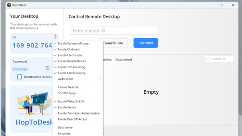The width and height of the screenshot is (242, 136).
Task: Click the HopToDesk fox illustration
Action: click(x=34, y=103)
